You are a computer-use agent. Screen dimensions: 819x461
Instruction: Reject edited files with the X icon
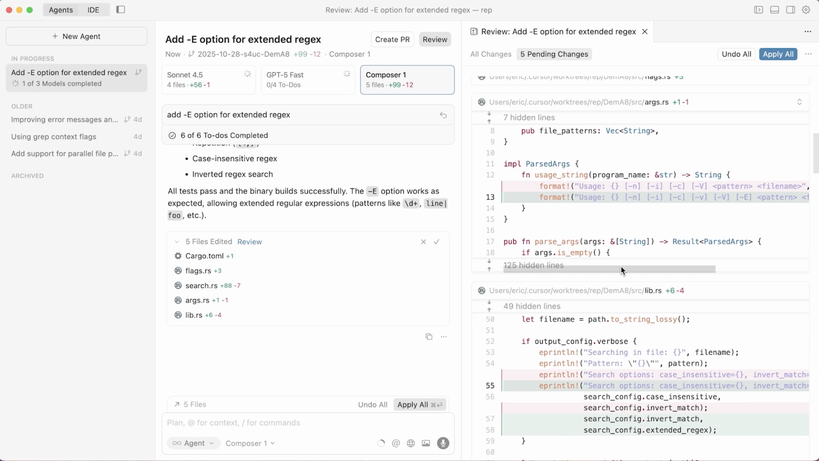pyautogui.click(x=423, y=242)
